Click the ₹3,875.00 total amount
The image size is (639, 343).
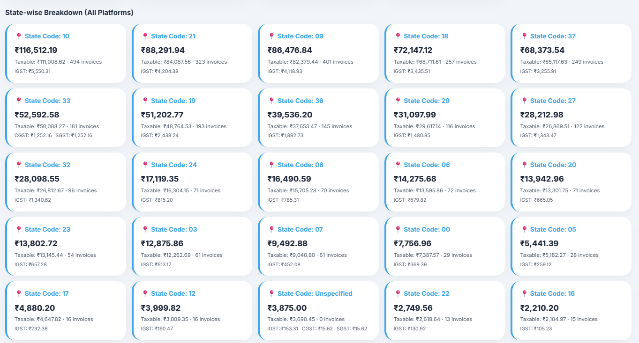(287, 308)
